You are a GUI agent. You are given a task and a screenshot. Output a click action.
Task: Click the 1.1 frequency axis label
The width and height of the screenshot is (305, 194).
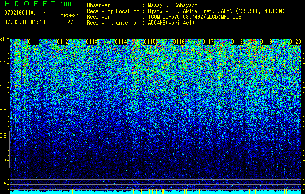(4, 63)
